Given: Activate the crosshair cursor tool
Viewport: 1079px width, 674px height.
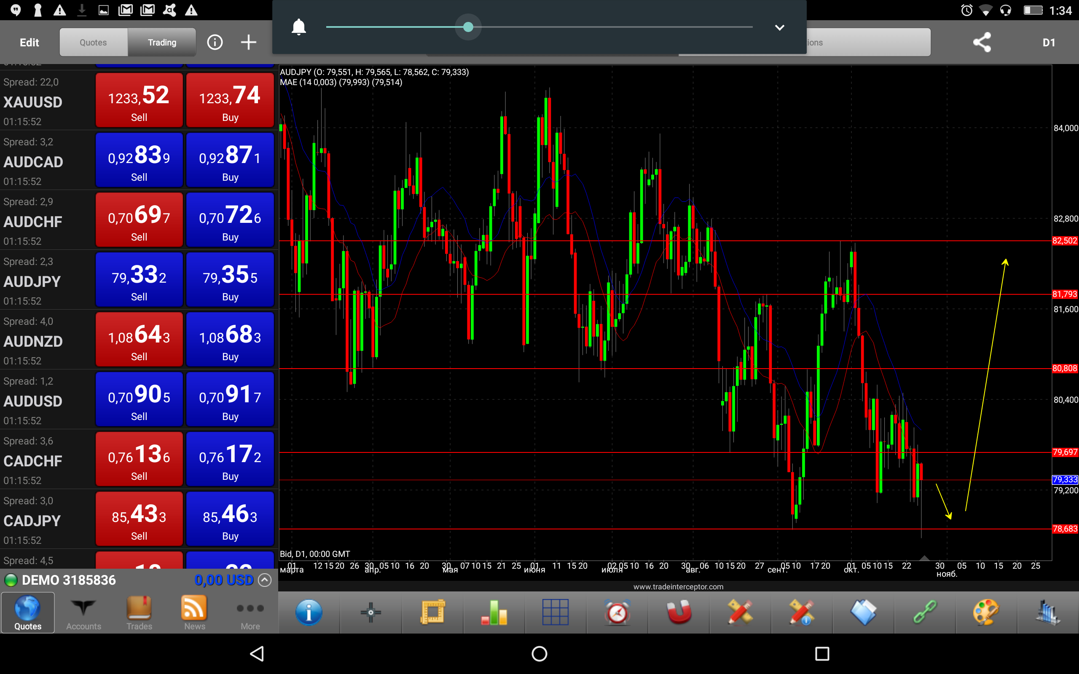Looking at the screenshot, I should (x=370, y=612).
